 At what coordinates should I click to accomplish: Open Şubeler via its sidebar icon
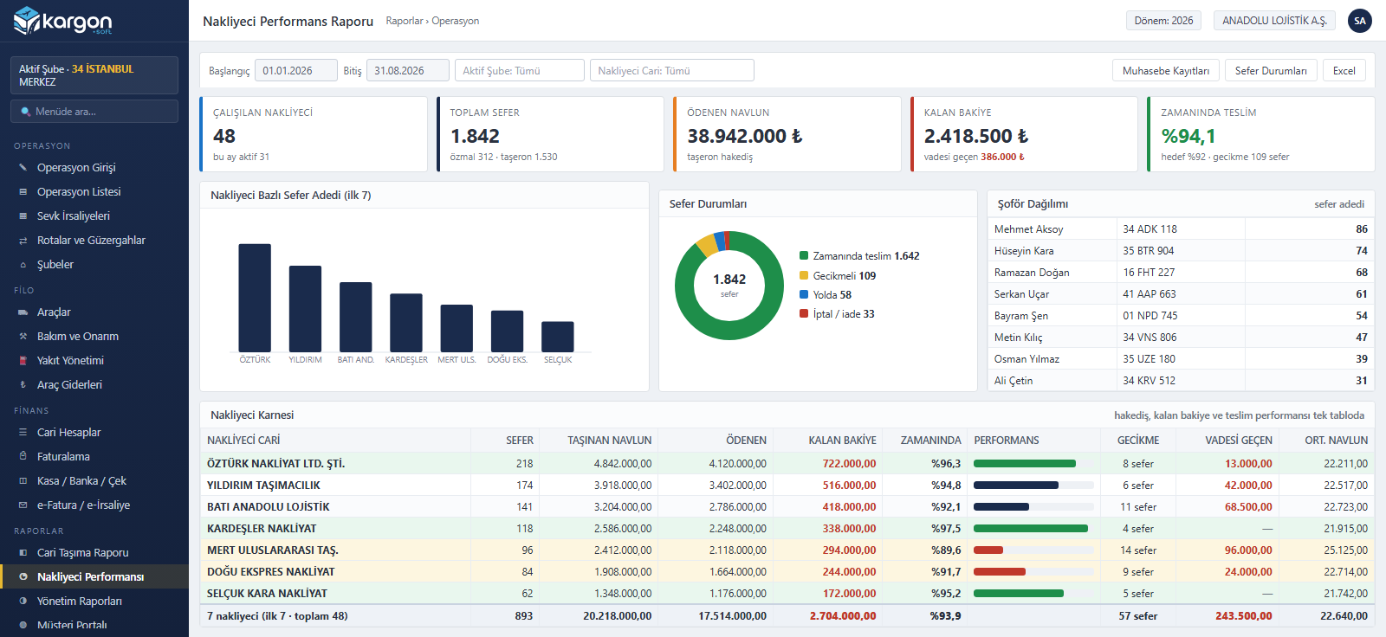tap(23, 265)
